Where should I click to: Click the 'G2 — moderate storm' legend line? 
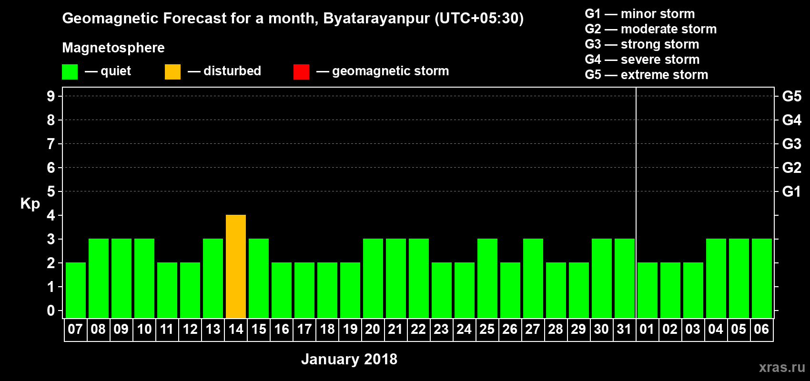tap(651, 29)
